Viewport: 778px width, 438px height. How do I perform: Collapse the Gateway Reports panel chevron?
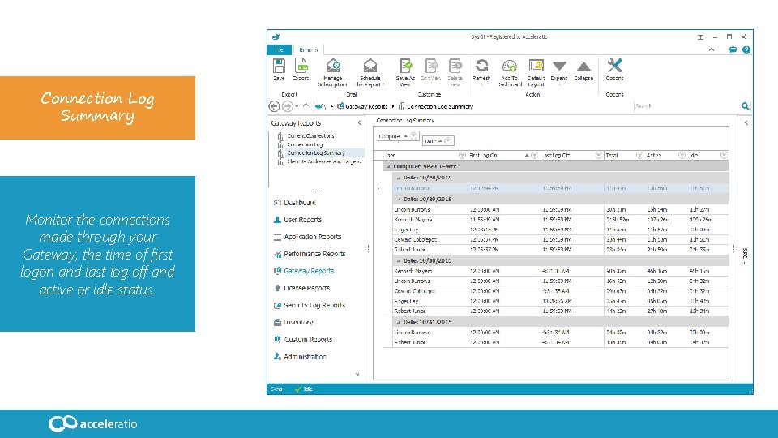pyautogui.click(x=360, y=123)
